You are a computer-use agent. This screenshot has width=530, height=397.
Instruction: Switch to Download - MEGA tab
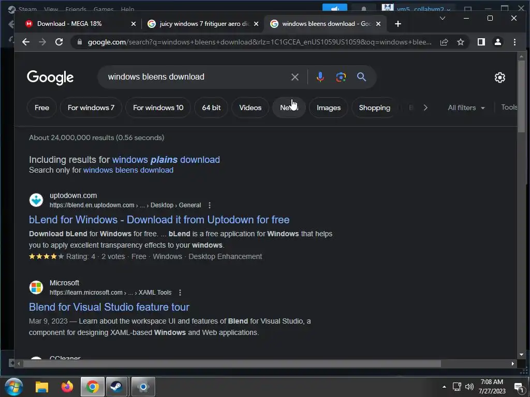click(x=80, y=24)
